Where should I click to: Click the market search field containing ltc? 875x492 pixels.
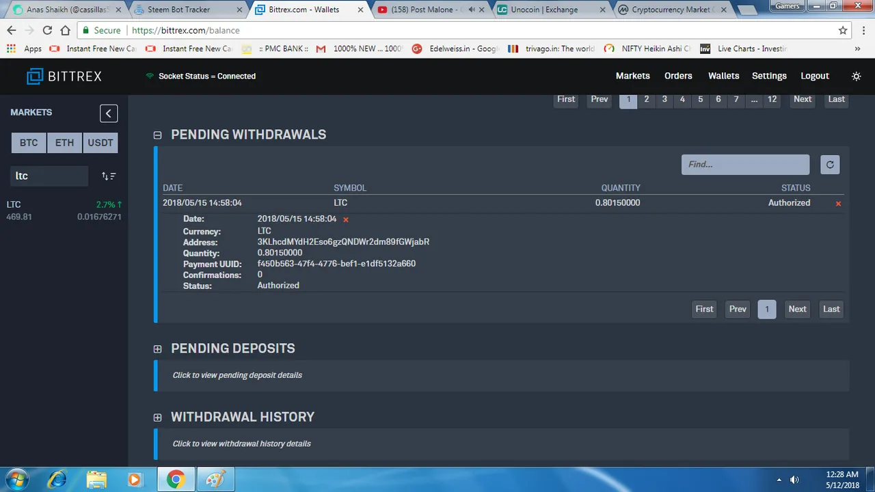click(49, 176)
